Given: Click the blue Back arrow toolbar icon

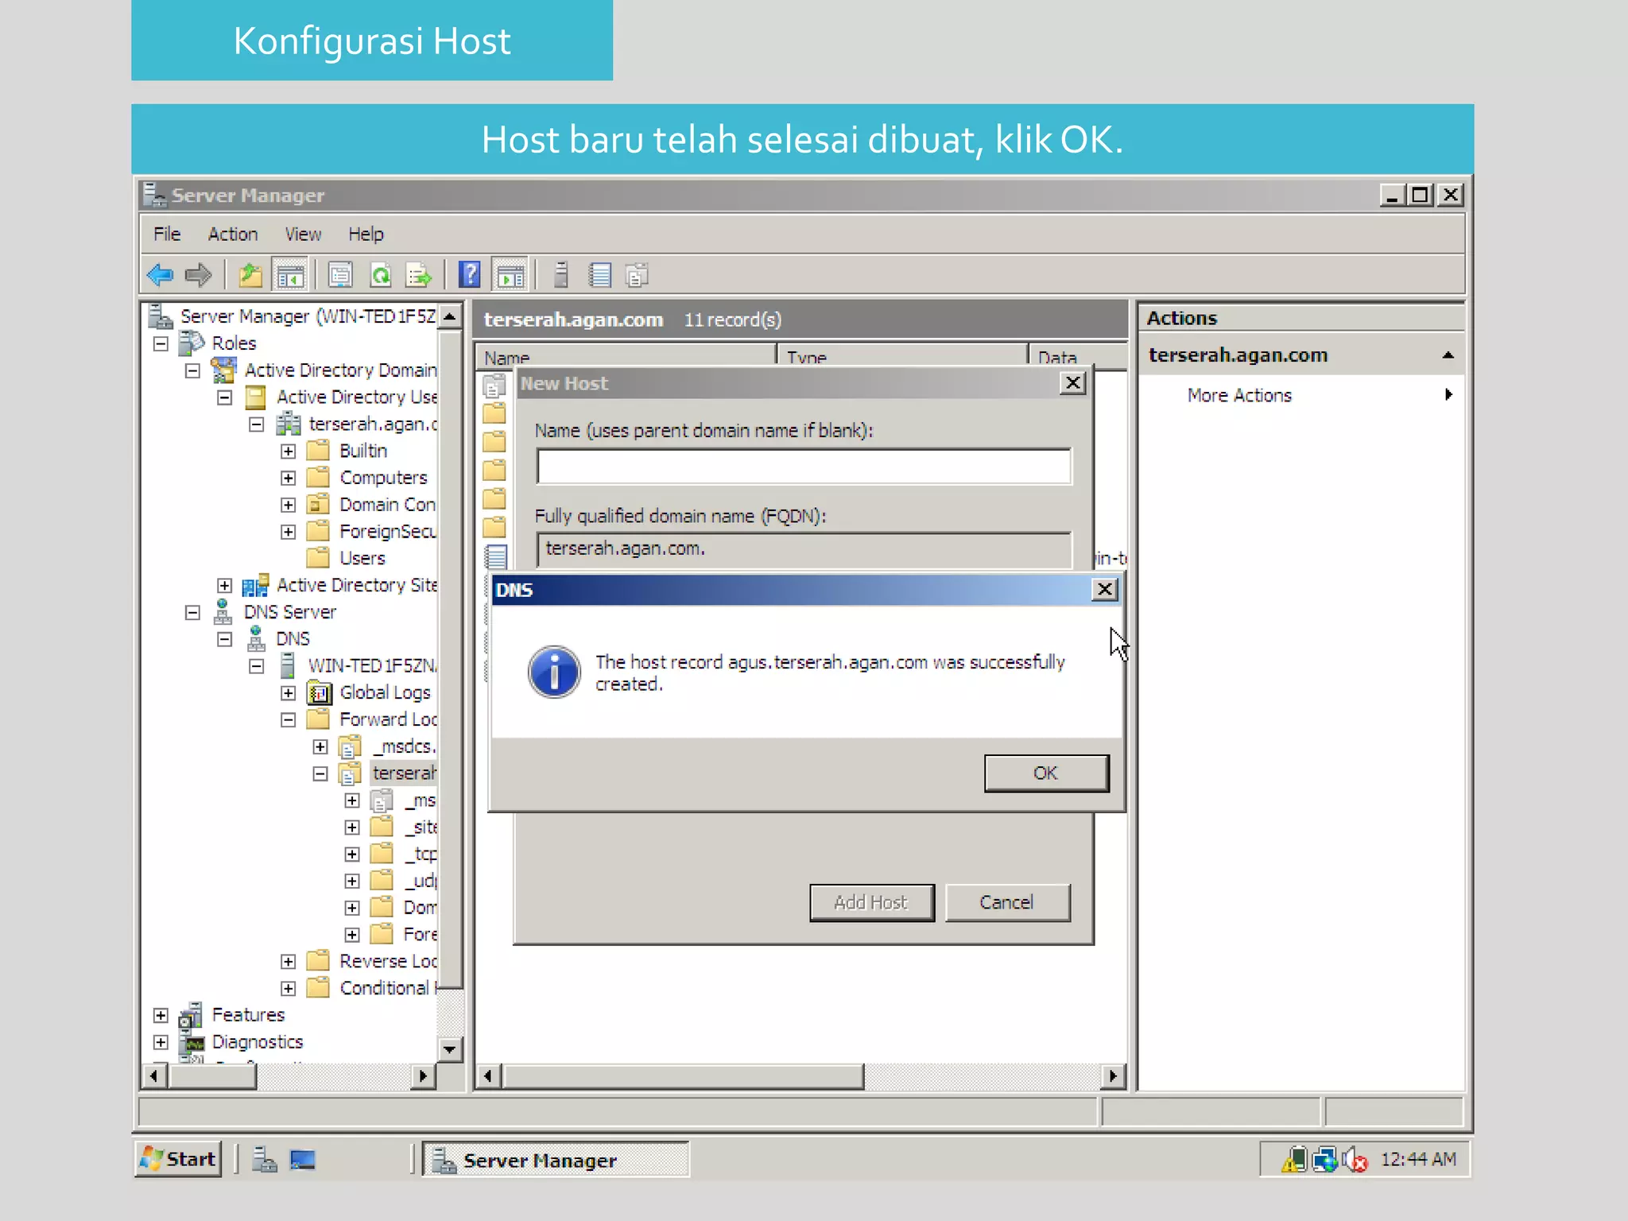Looking at the screenshot, I should pos(161,275).
